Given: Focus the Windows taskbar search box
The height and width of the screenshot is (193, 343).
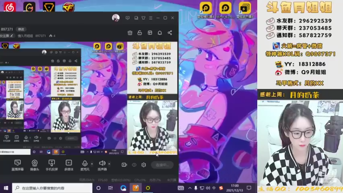Looking at the screenshot, I should pyautogui.click(x=52, y=188).
